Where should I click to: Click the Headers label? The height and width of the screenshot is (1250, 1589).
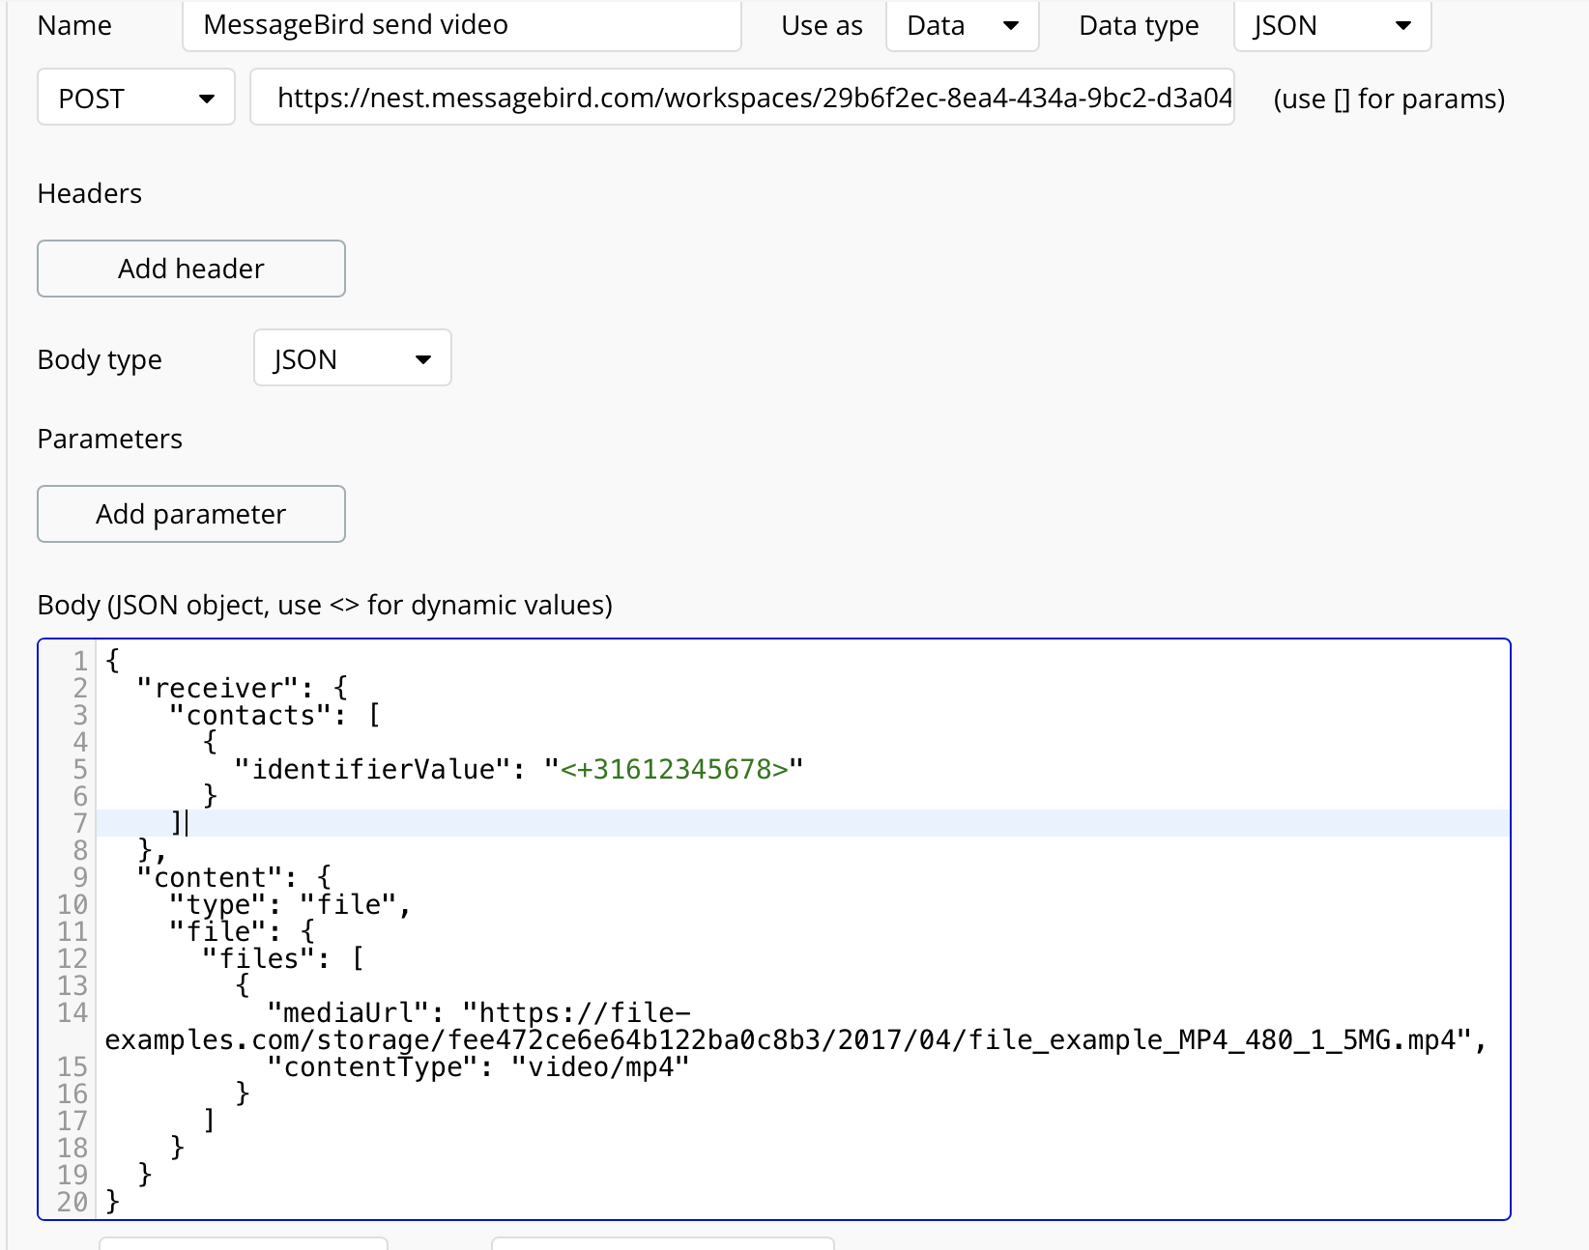(x=90, y=193)
